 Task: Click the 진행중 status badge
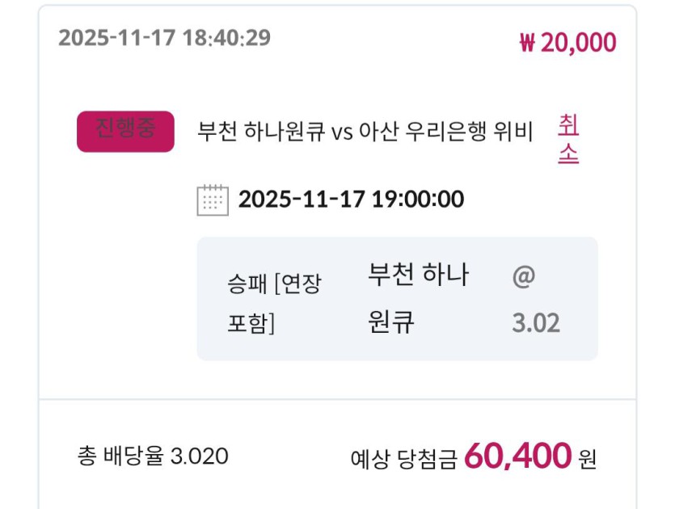[125, 131]
